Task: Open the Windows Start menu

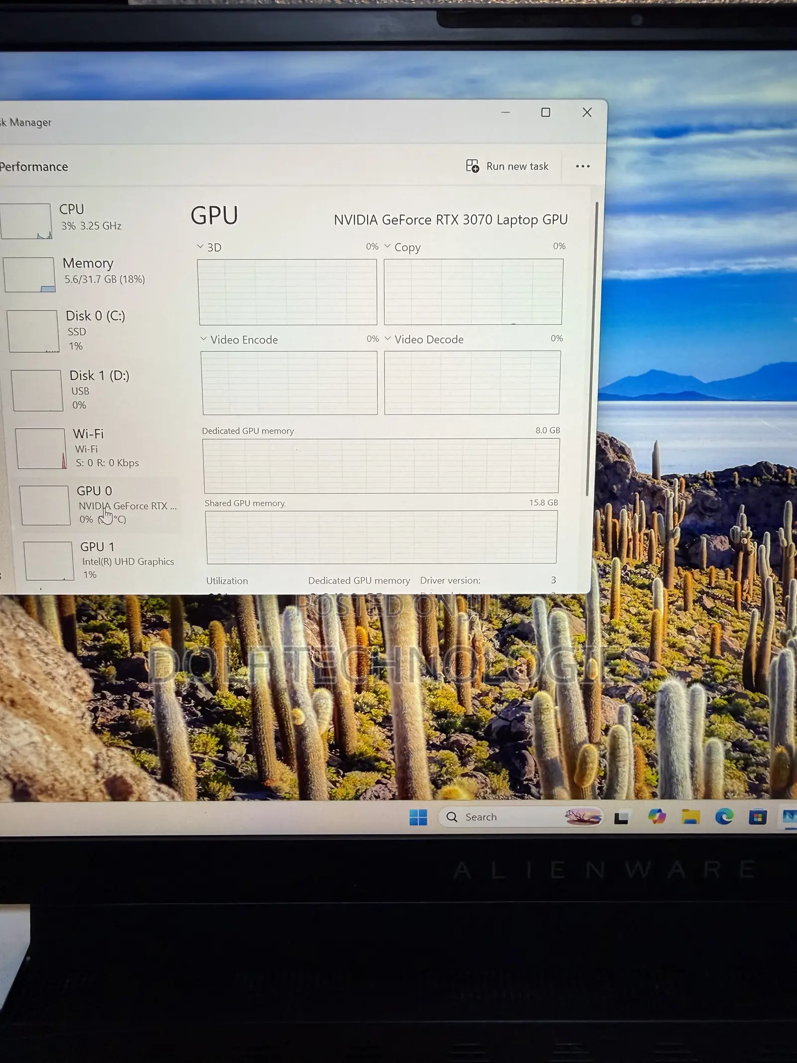Action: [418, 817]
